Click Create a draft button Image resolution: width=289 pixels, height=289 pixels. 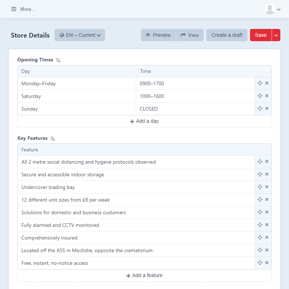(227, 35)
